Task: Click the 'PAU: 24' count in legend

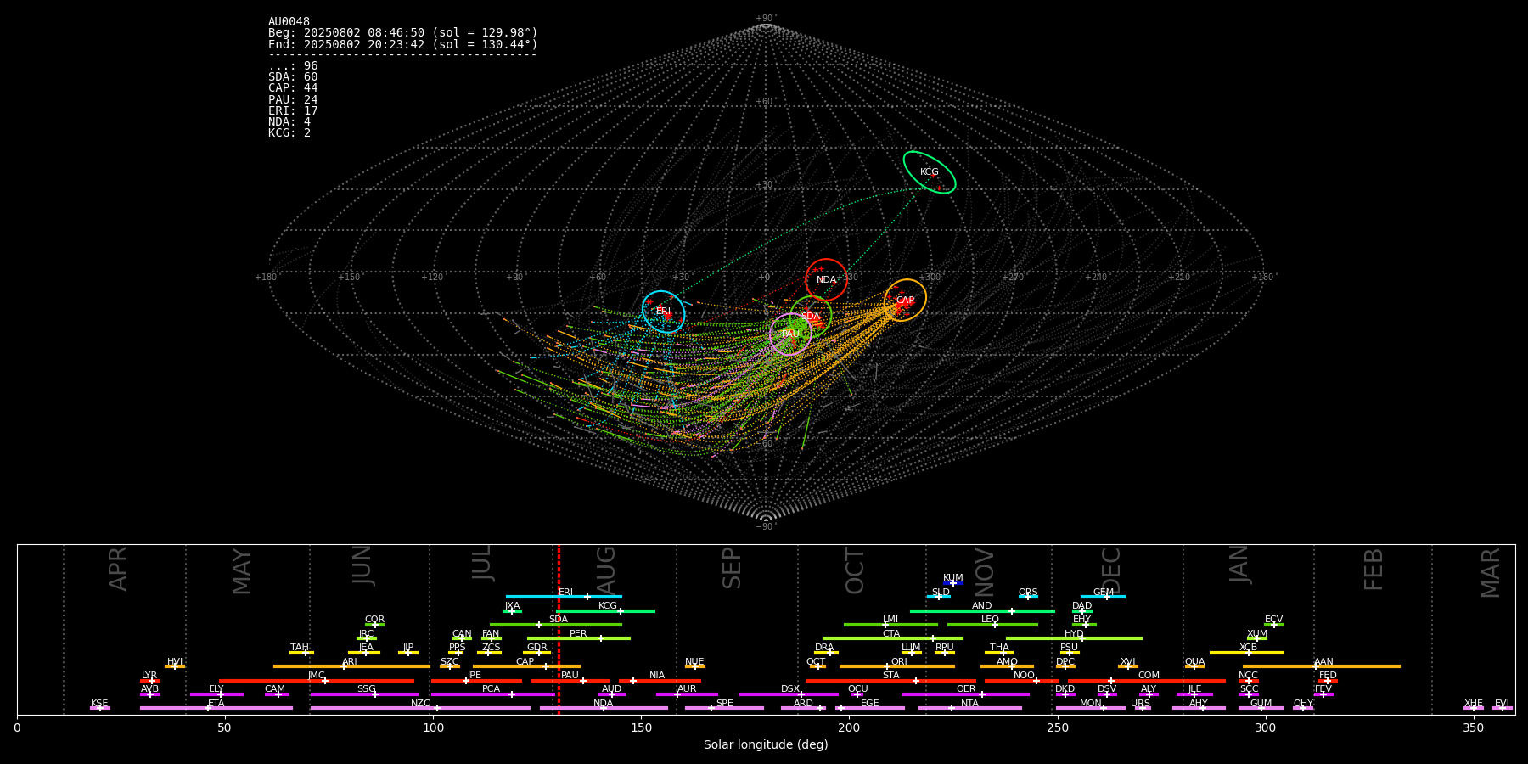Action: click(293, 100)
